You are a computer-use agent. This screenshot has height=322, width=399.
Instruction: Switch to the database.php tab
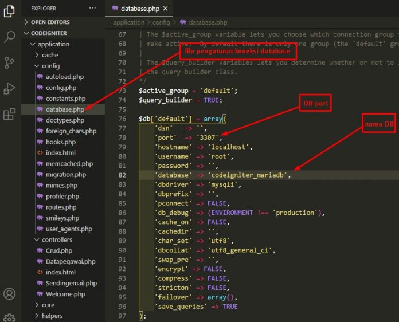coord(140,9)
